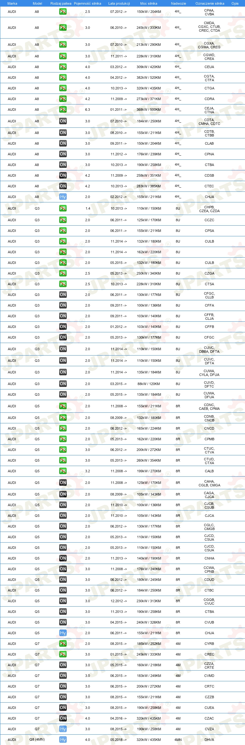Click the diesel ON icon in the Q3 88kW row
Screen dimensions: 245x745
(63, 384)
